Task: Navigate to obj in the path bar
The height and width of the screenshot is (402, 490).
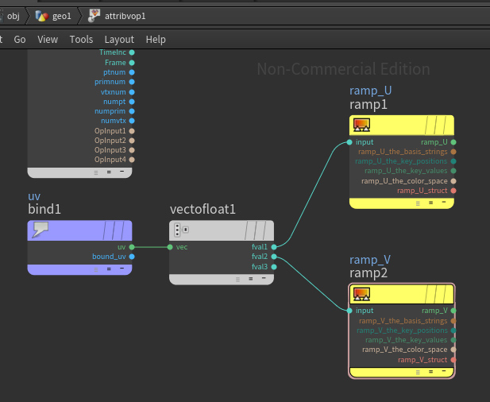Action: click(14, 16)
